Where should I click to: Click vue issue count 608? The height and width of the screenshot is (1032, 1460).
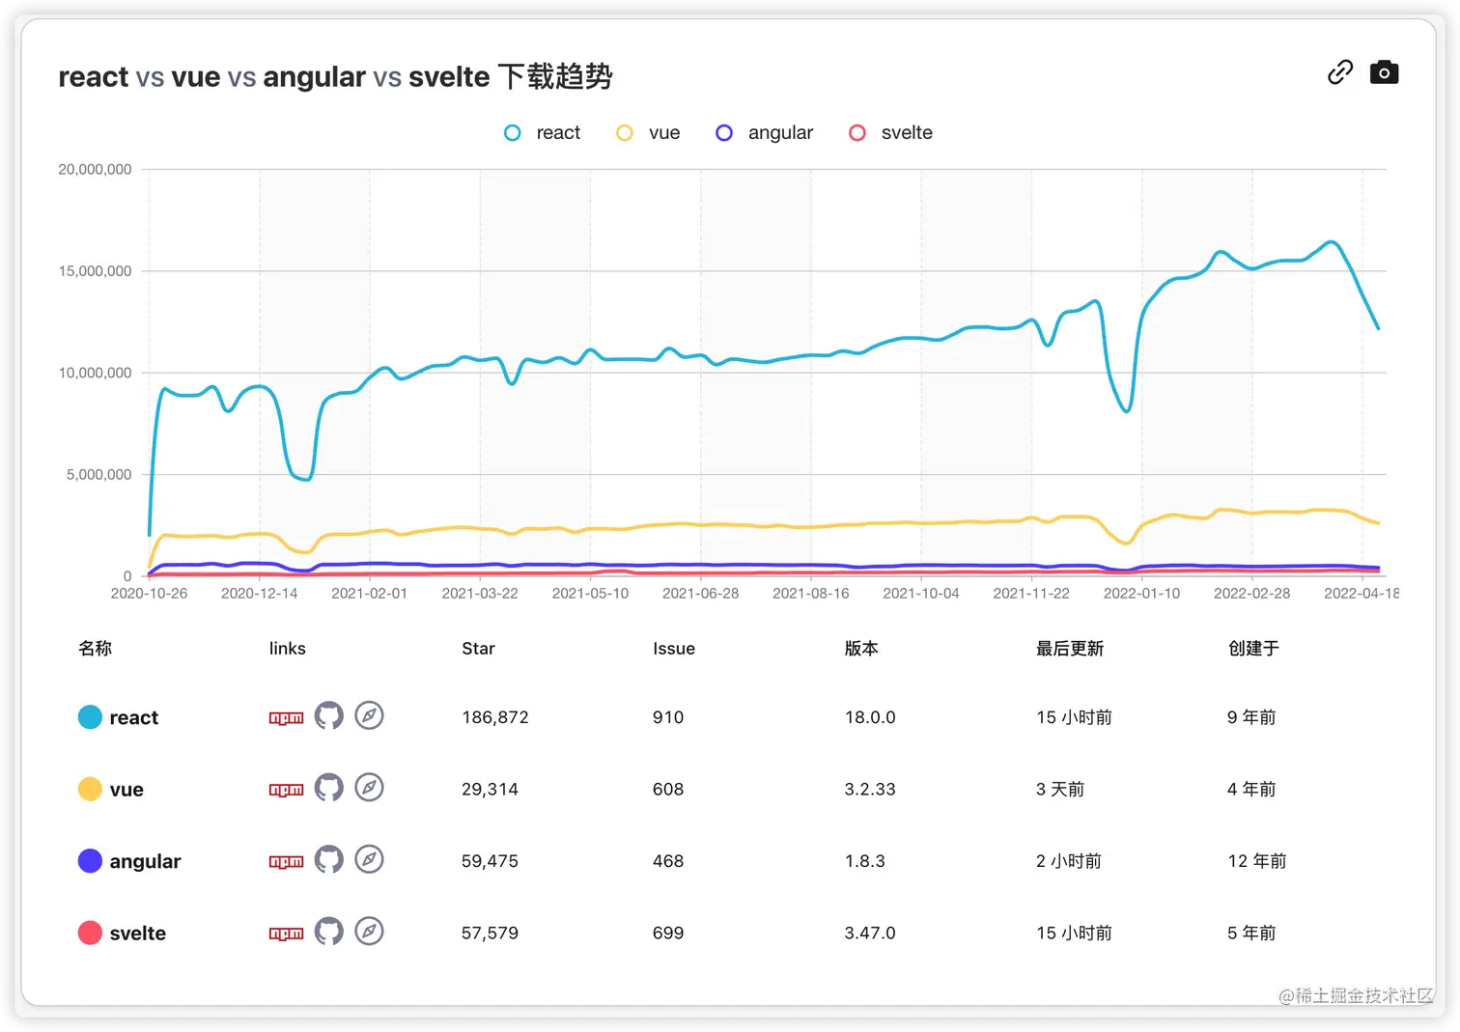[x=668, y=790]
